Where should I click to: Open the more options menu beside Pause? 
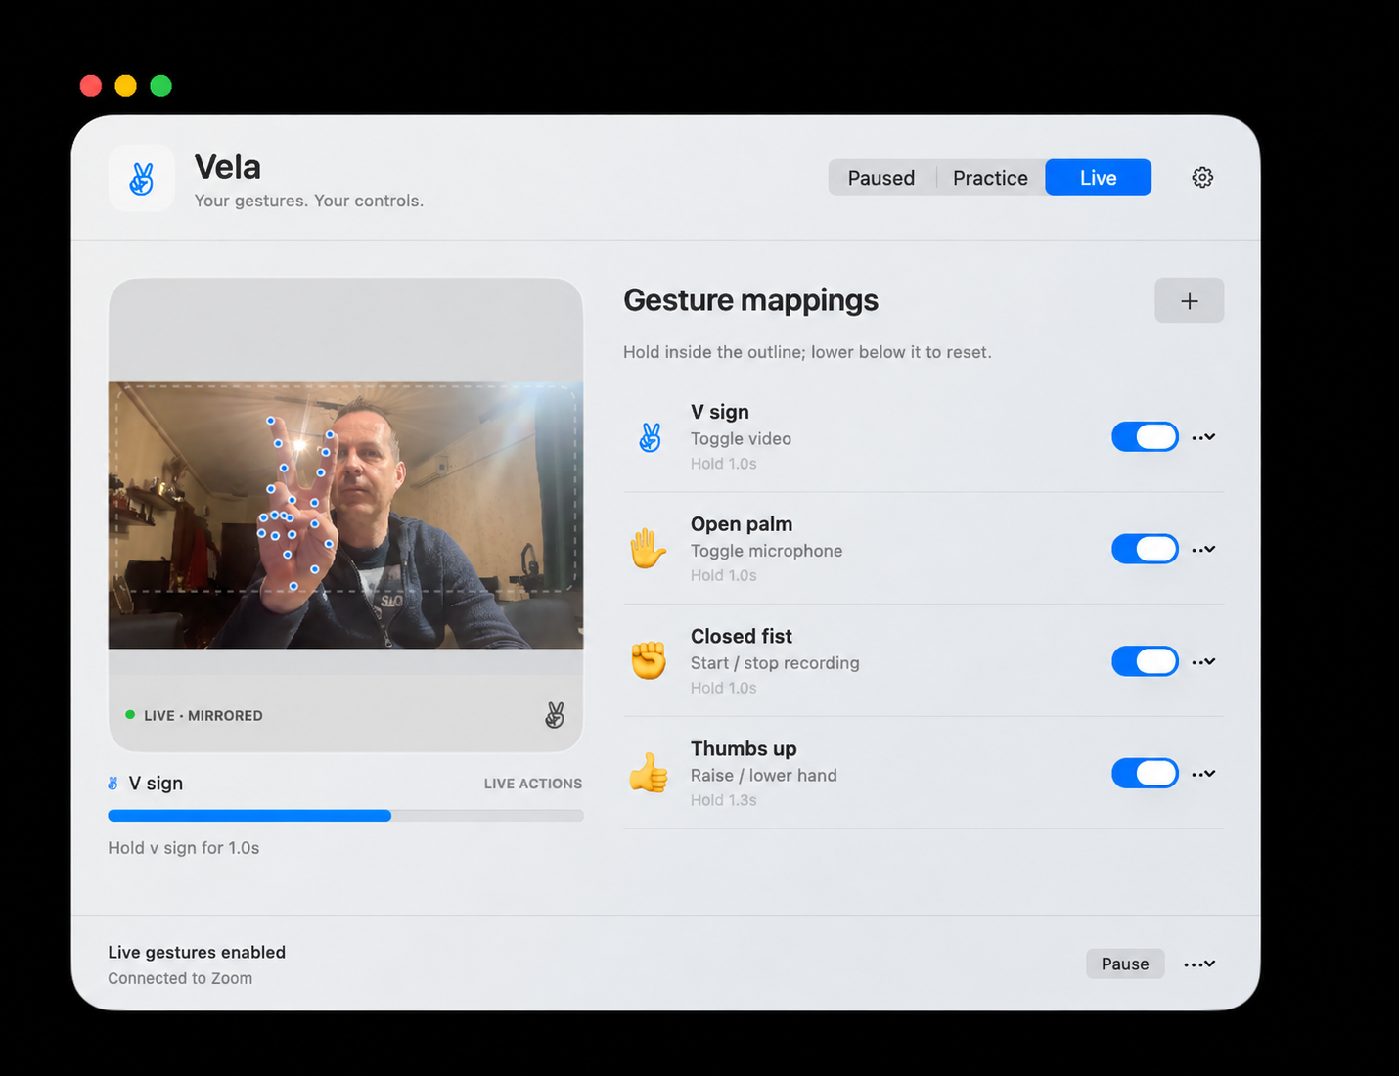pyautogui.click(x=1199, y=964)
